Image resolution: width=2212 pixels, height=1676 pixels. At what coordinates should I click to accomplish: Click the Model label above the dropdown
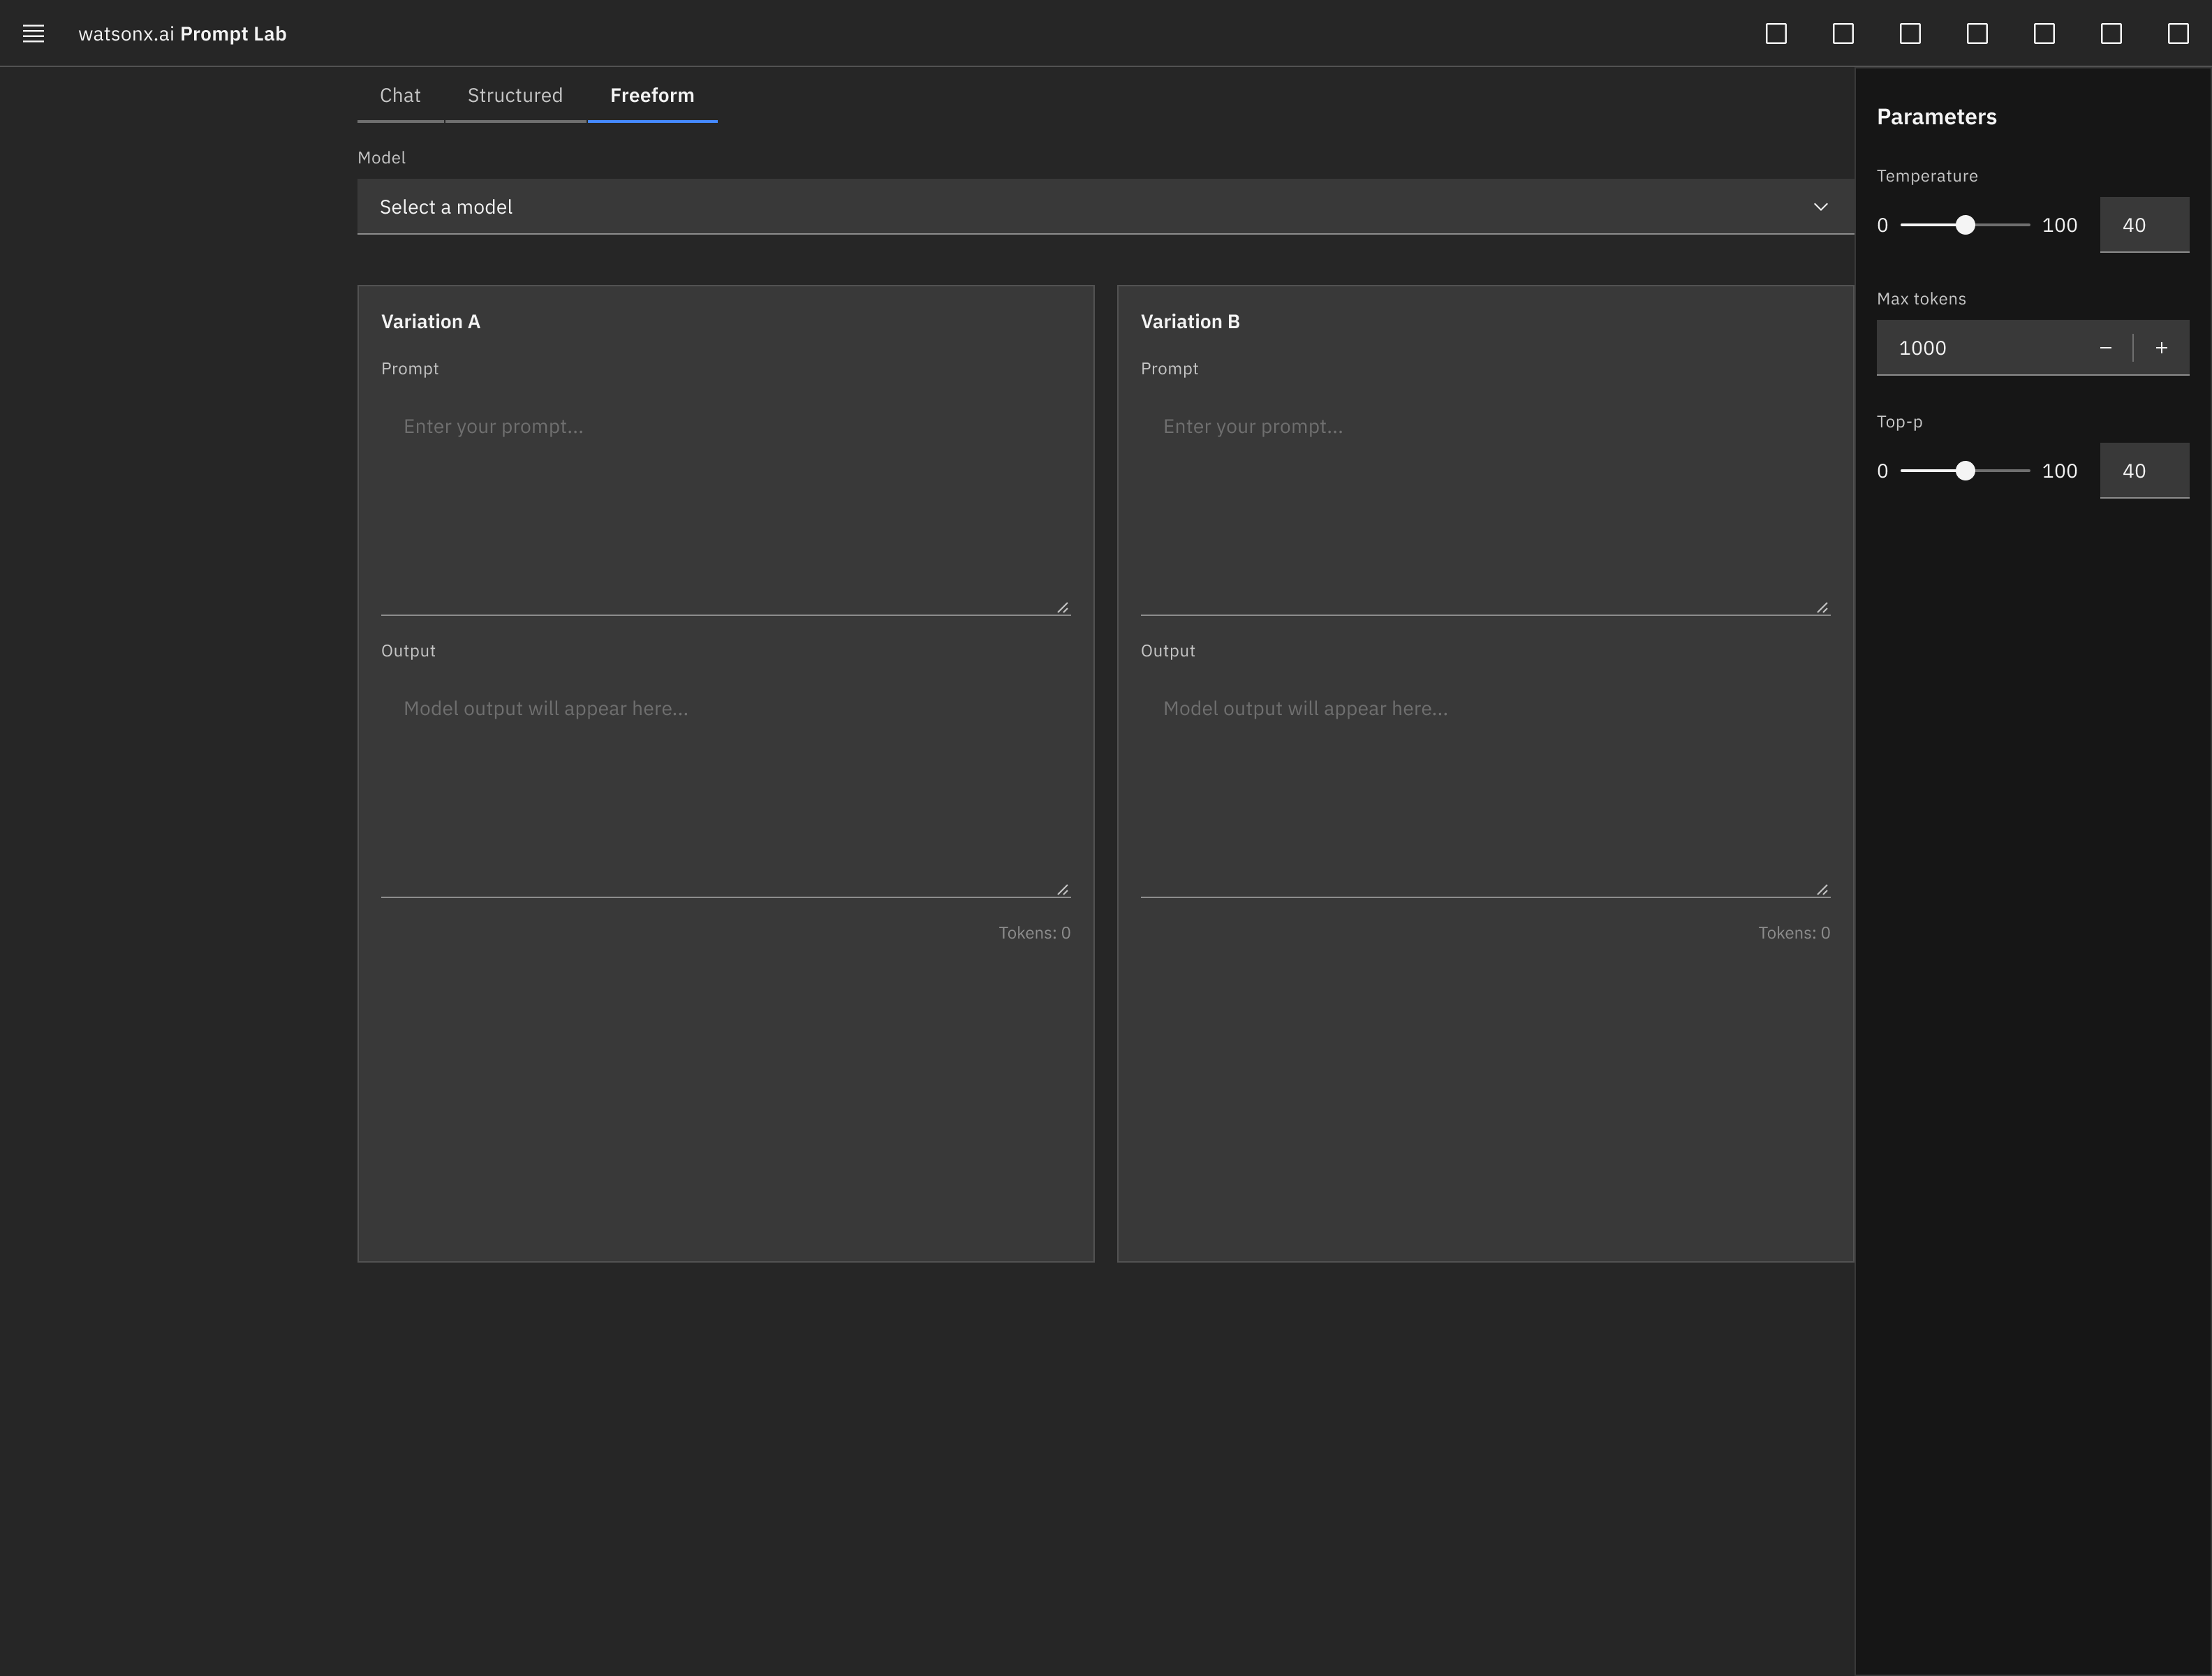click(x=381, y=158)
